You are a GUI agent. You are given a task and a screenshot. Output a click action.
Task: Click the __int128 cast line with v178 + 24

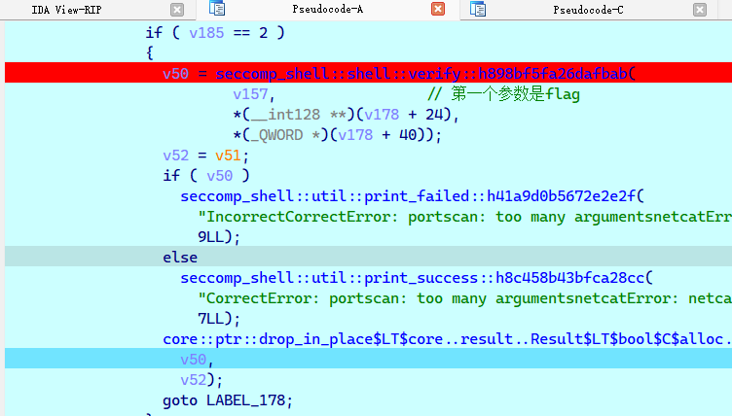pos(346,115)
